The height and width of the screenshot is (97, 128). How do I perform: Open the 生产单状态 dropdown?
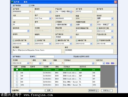[71, 37]
